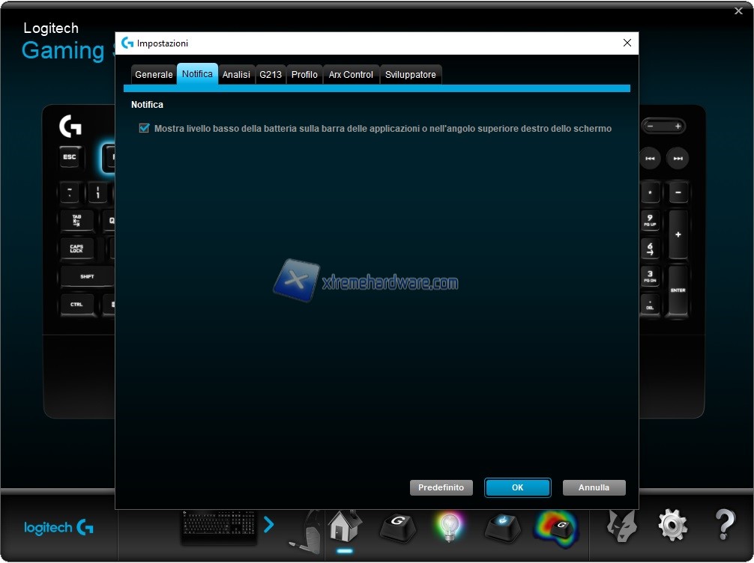
Task: Switch to the Generale tab
Action: coord(154,75)
